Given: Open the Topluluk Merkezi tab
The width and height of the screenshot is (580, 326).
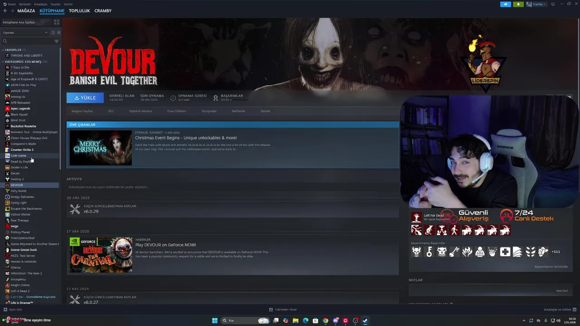Looking at the screenshot, I should click(x=140, y=111).
